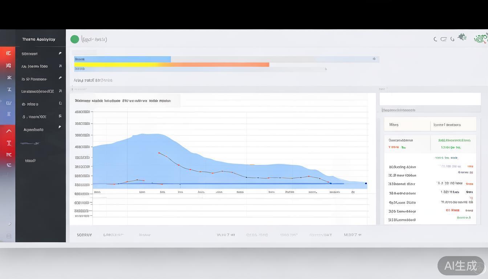Click the rounded rectangle icon in top-right header

coord(444,39)
